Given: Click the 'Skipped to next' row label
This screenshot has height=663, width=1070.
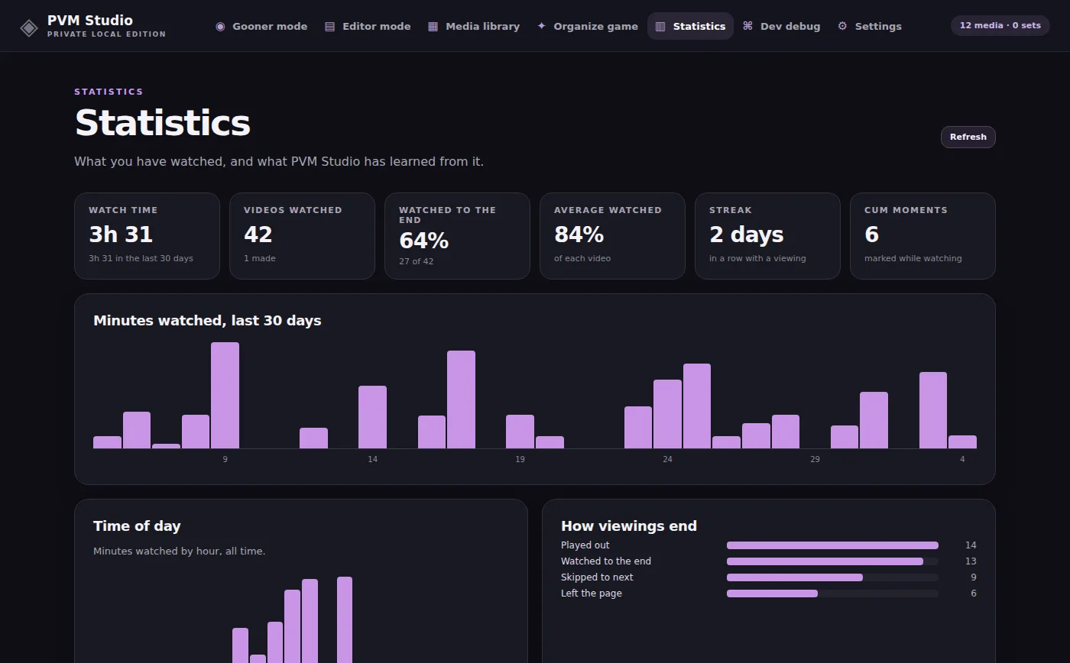Looking at the screenshot, I should 597,577.
